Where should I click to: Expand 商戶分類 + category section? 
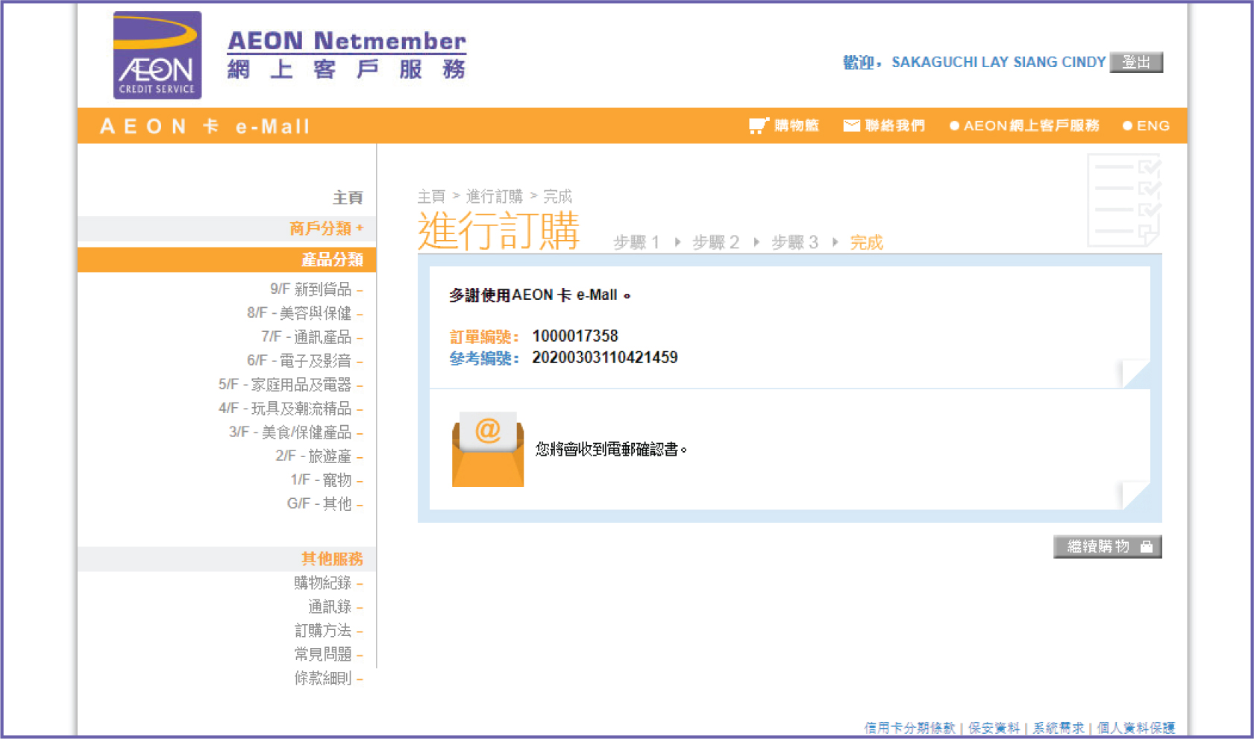click(x=326, y=228)
